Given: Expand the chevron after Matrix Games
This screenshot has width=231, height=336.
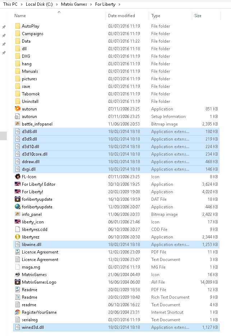Looking at the screenshot, I should coord(91,4).
